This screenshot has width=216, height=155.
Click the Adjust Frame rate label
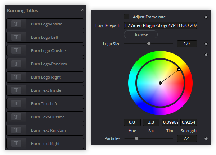[x=149, y=17]
